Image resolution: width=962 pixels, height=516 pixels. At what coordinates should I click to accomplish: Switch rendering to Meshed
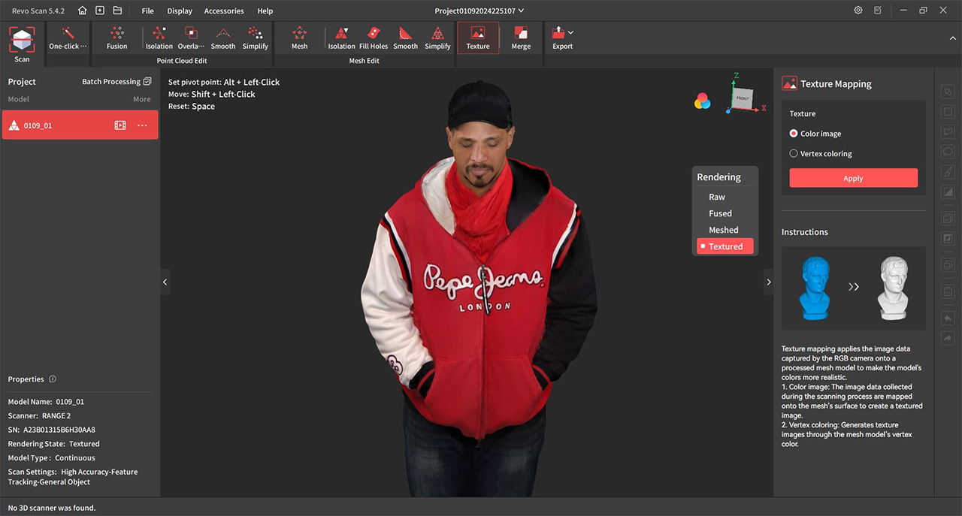(x=723, y=230)
